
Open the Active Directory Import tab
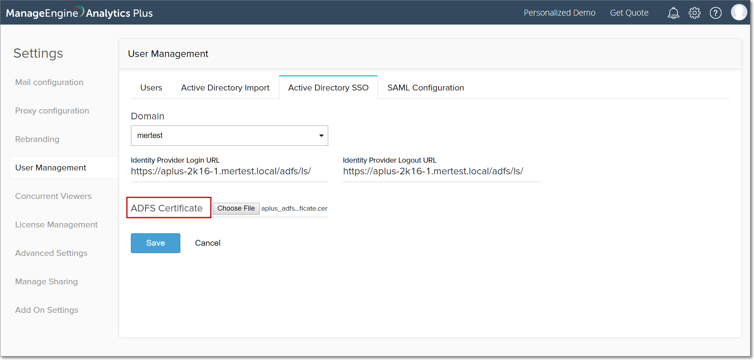(x=225, y=88)
